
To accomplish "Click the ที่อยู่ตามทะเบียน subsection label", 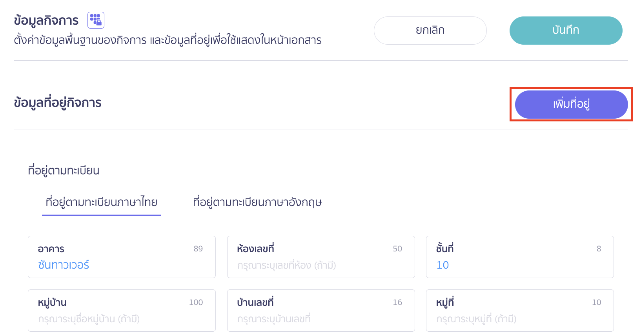I will 64,171.
